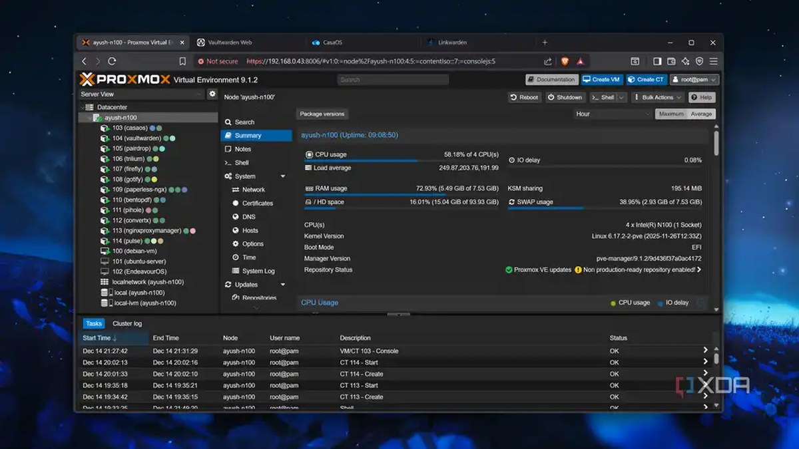The image size is (799, 449).
Task: Click the Brave shields lion icon
Action: coord(565,61)
